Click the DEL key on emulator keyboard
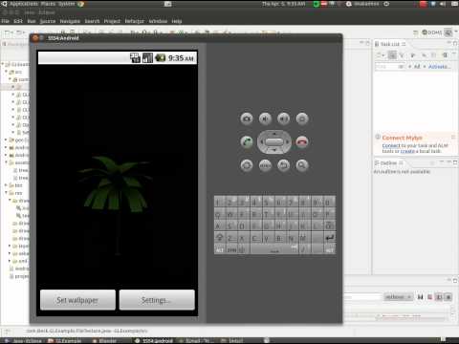Screen dimensions: 459x344 click(329, 226)
